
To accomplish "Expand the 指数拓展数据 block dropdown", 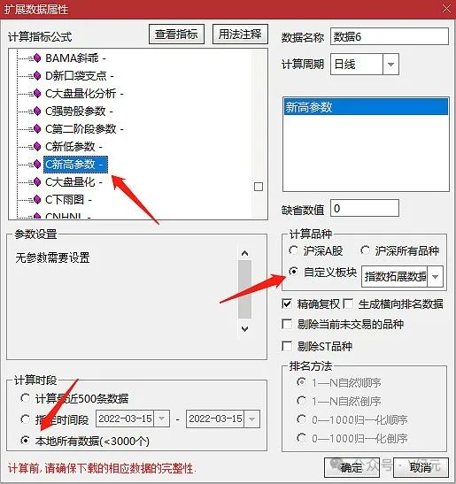I will click(x=435, y=277).
